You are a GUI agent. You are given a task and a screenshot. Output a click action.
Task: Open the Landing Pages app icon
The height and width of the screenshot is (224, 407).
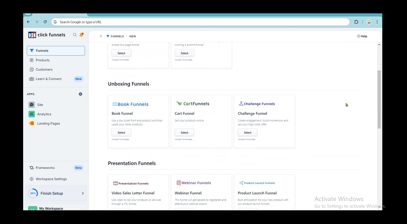point(32,124)
